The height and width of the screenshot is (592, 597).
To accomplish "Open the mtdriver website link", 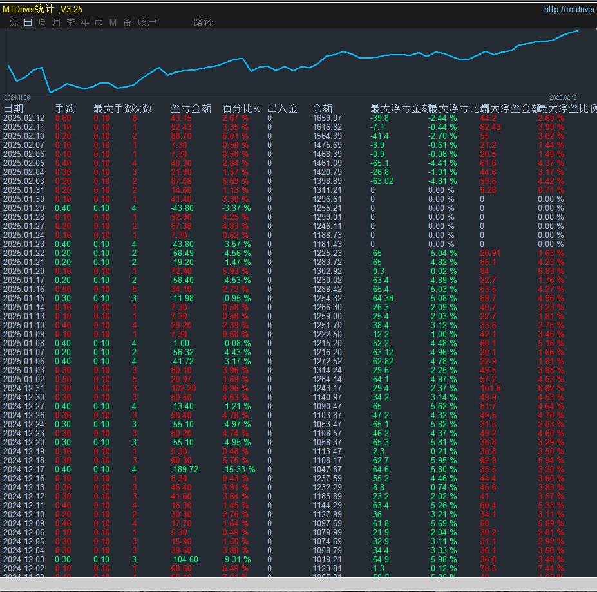I will tap(569, 9).
